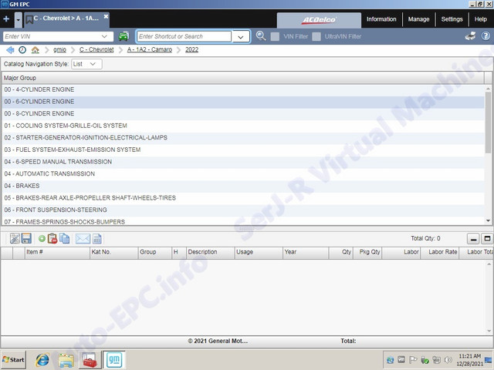Click clipboard with red minus icon
Screen dimensions: 494x370
(52, 238)
